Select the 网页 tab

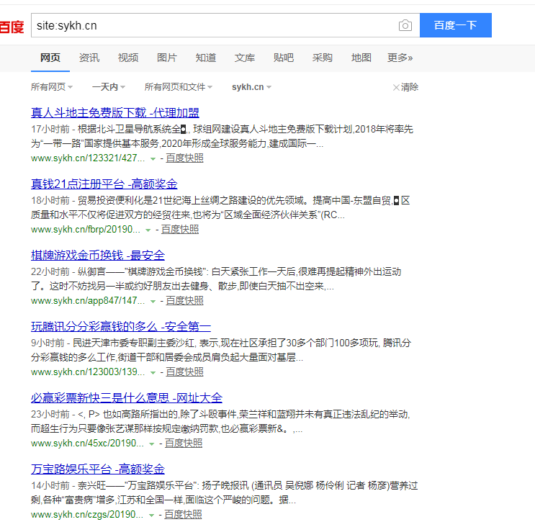coord(50,58)
